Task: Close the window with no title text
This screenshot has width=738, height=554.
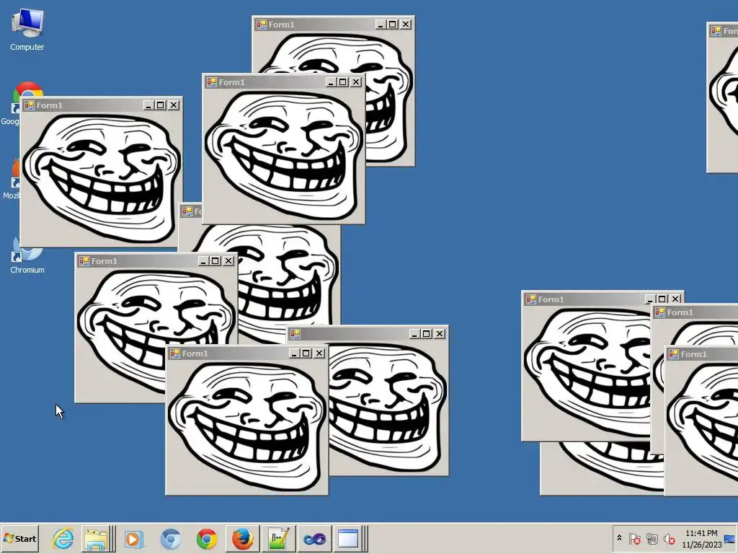Action: point(440,333)
